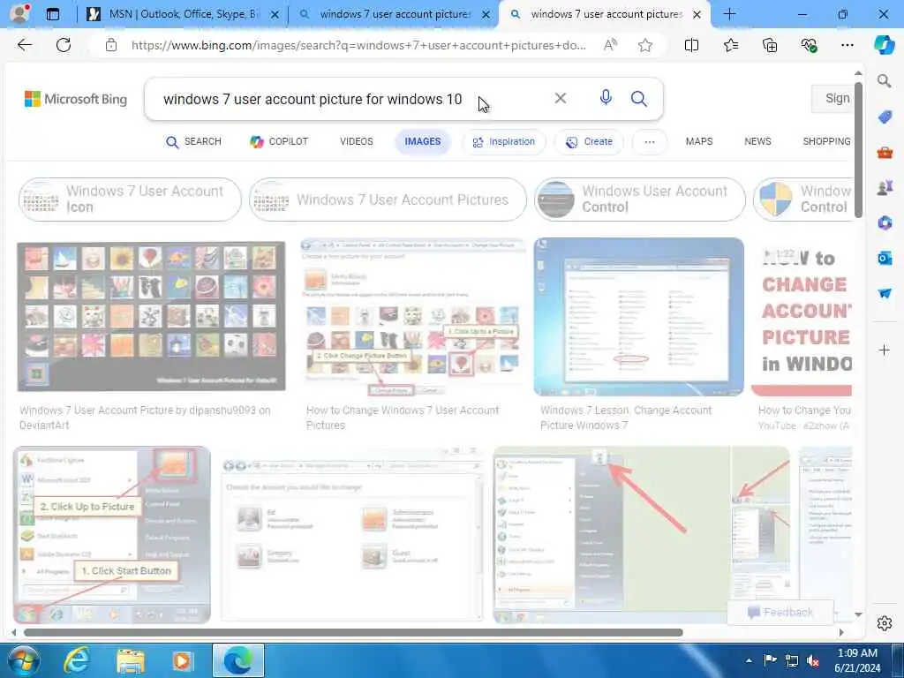Open Browser essentials heart icon

[x=809, y=45]
